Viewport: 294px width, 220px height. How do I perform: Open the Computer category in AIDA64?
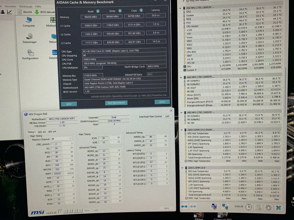pos(29,22)
